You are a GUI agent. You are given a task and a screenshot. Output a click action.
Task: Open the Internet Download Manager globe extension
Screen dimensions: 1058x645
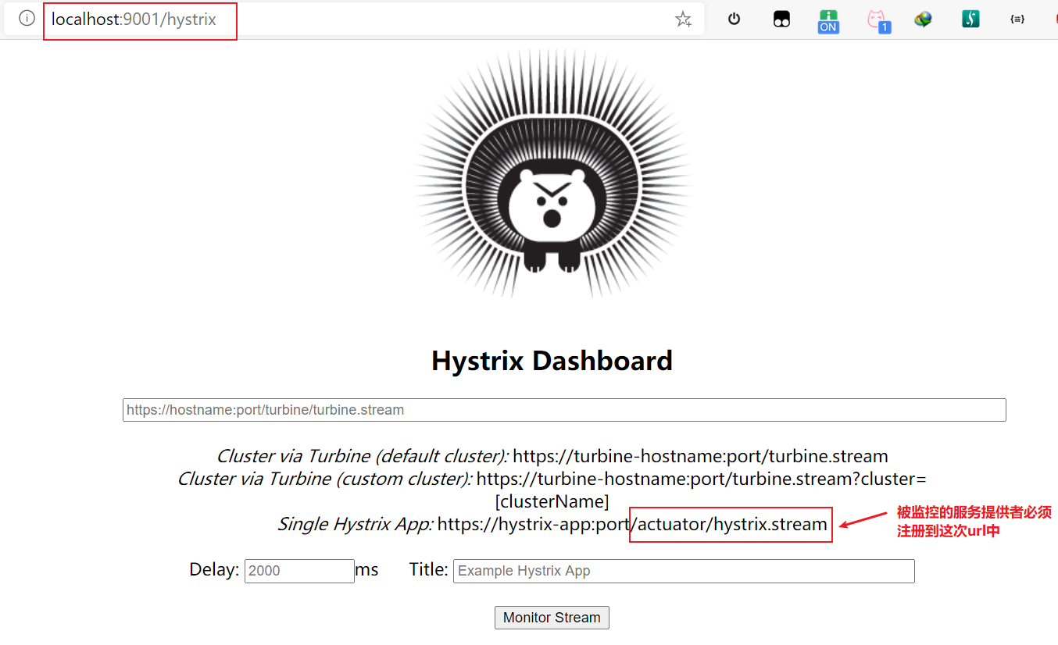(924, 20)
